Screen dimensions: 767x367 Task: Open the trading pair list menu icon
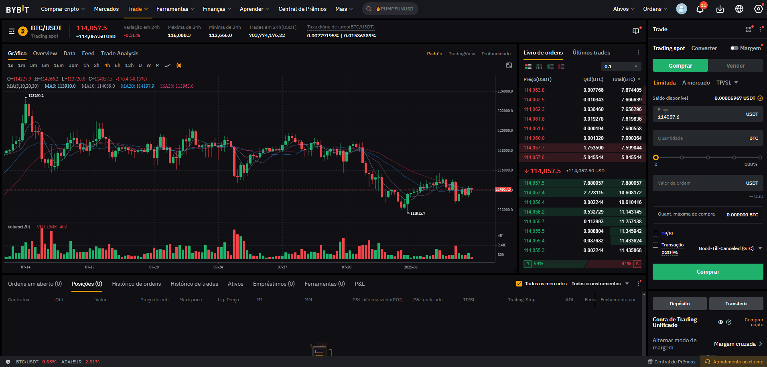coord(12,31)
